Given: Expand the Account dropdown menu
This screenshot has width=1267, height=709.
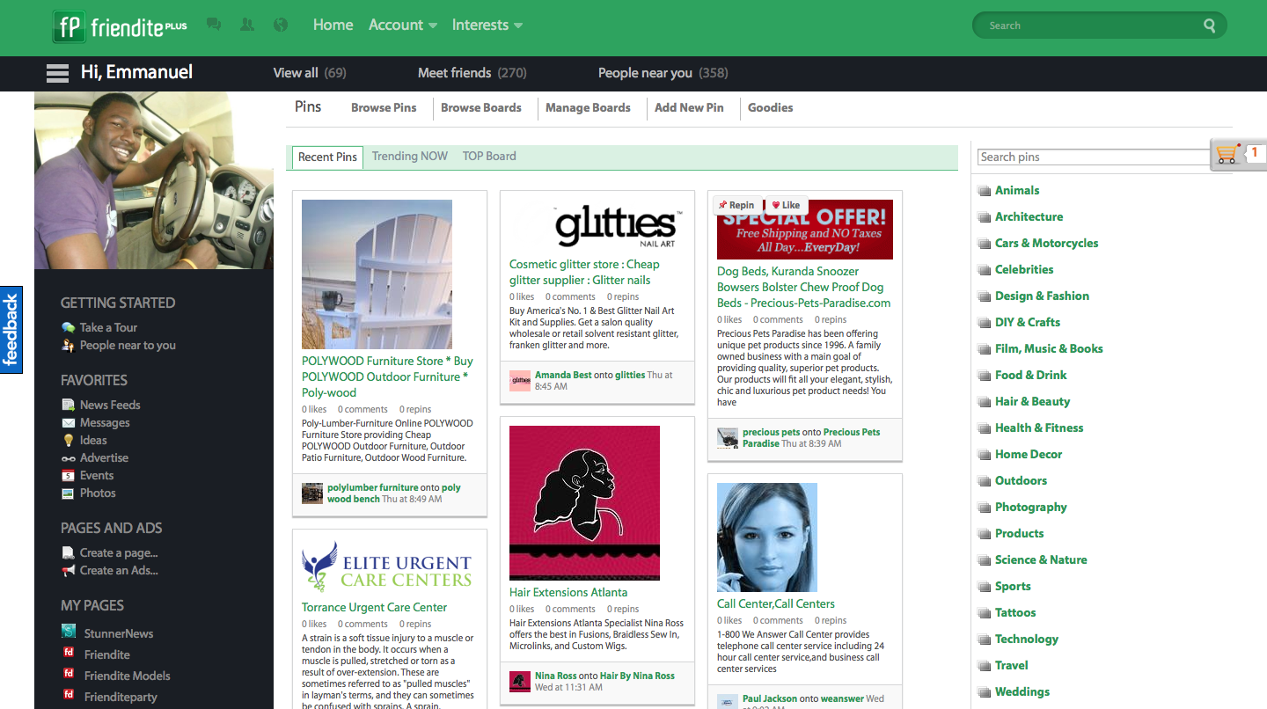Looking at the screenshot, I should 403,25.
